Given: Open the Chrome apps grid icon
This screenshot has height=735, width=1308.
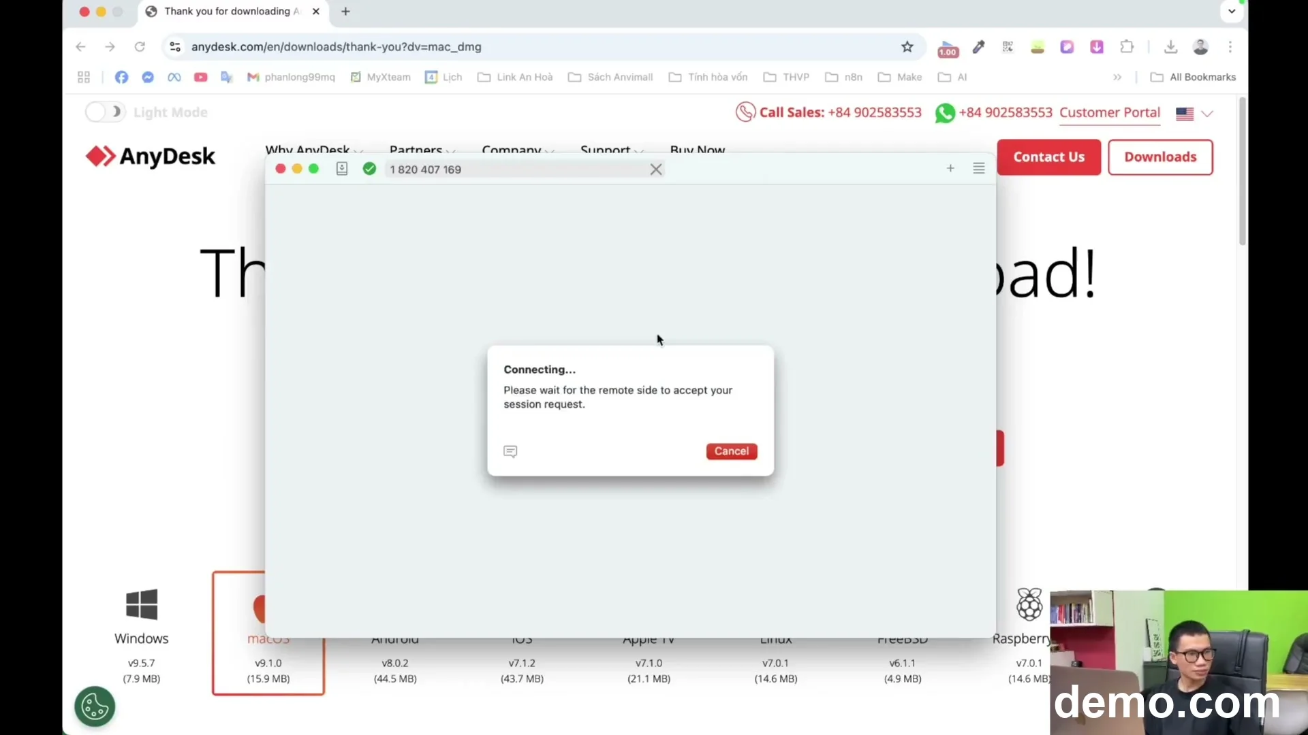Looking at the screenshot, I should pos(84,78).
